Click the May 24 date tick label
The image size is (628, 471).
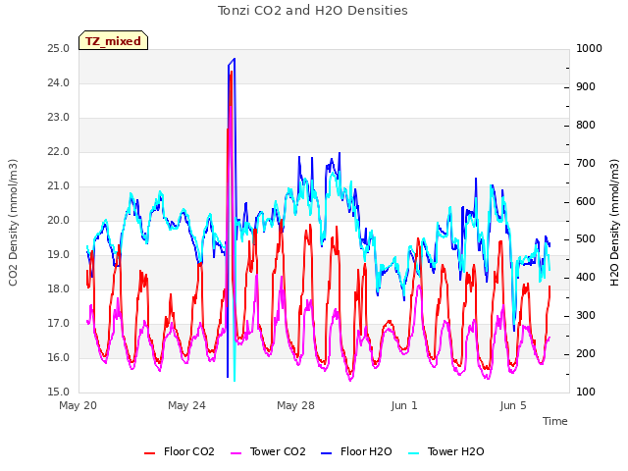(186, 405)
